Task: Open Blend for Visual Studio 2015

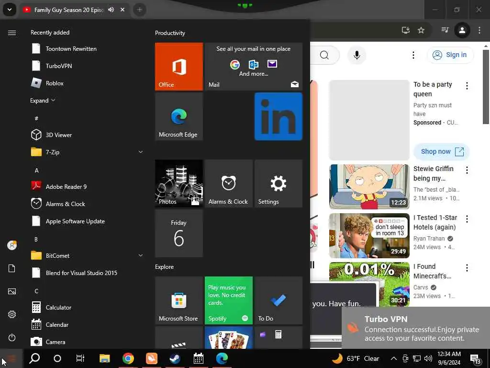Action: pyautogui.click(x=87, y=273)
